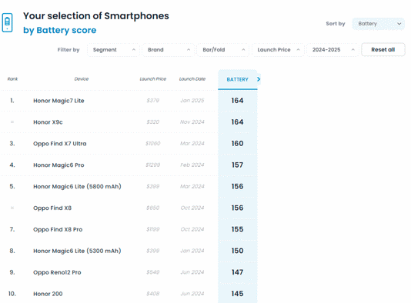Click the Reset all button
The width and height of the screenshot is (411, 303).
point(383,50)
